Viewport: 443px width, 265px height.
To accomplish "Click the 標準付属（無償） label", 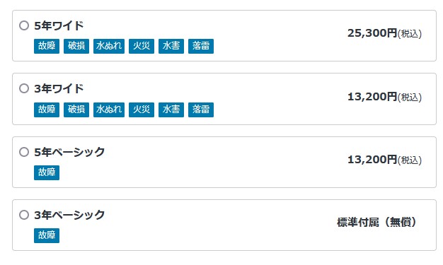I will tap(377, 223).
